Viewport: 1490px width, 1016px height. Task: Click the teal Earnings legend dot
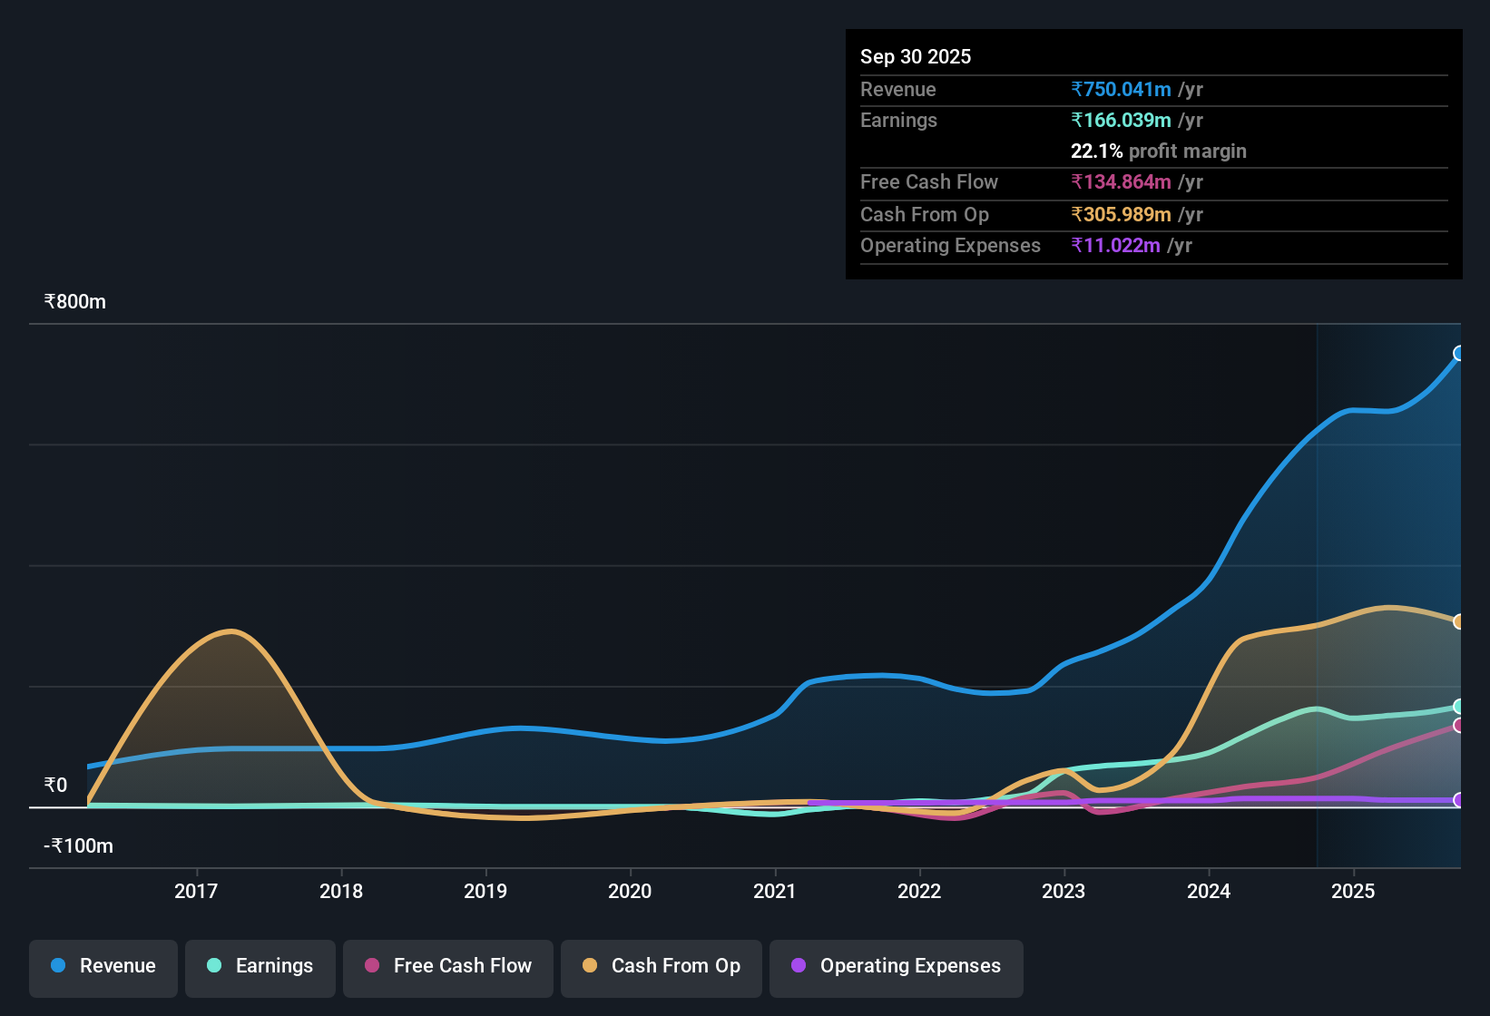click(x=213, y=966)
